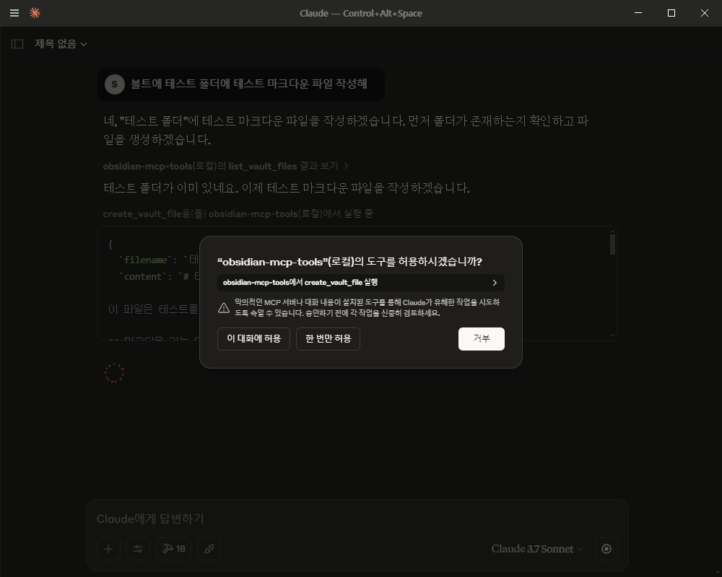Open the MCP tools hammer icon showing 18
The width and height of the screenshot is (722, 577).
tap(173, 549)
